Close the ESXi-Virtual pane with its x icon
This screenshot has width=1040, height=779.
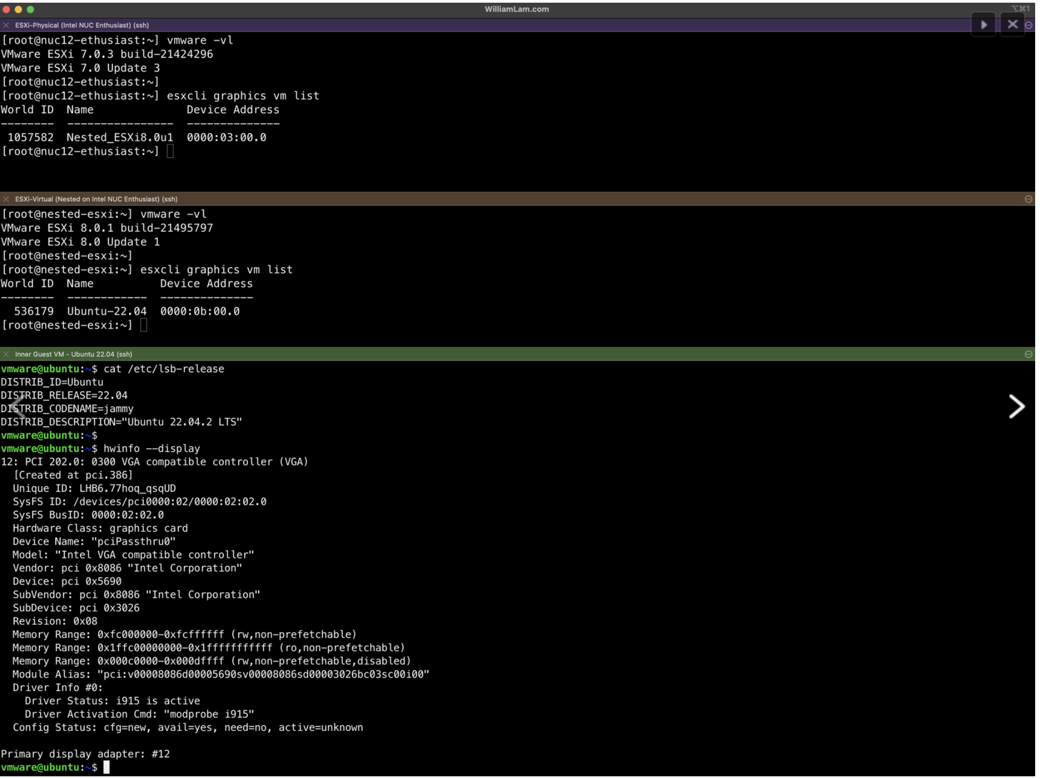coord(6,200)
